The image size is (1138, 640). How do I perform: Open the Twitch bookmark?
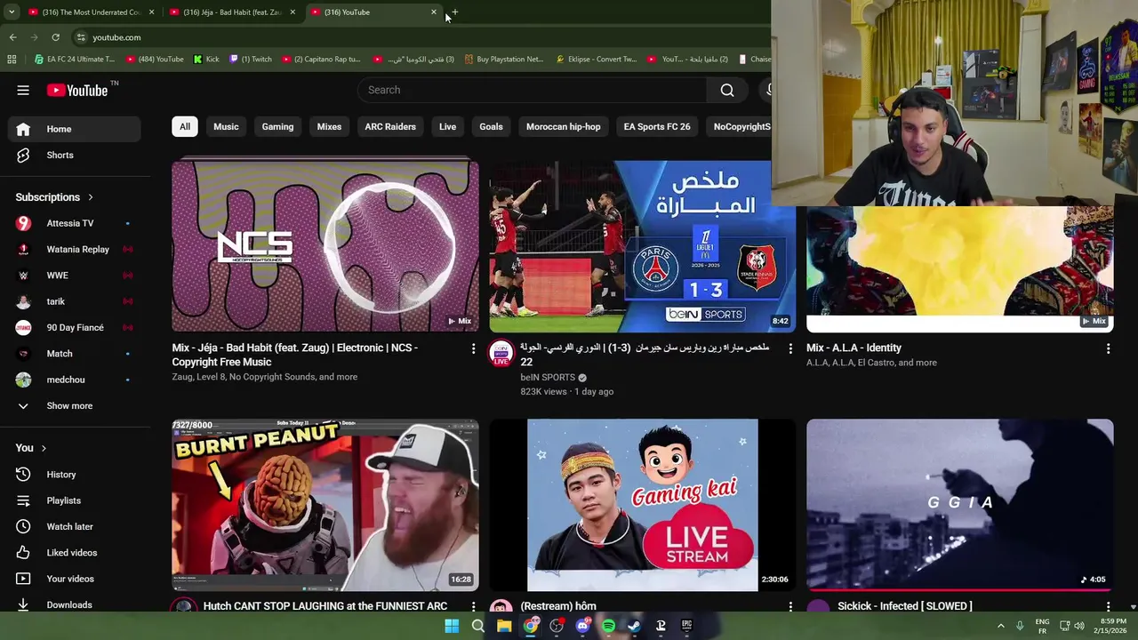pos(251,60)
